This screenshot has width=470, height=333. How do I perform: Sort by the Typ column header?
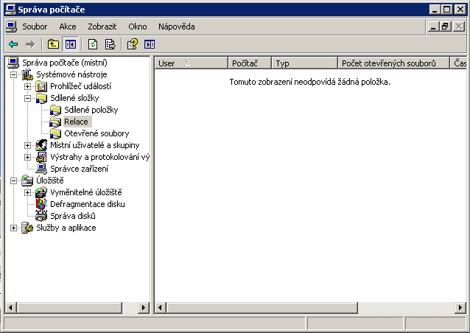(305, 63)
